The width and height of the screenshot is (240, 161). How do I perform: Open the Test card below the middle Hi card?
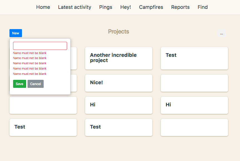click(119, 127)
